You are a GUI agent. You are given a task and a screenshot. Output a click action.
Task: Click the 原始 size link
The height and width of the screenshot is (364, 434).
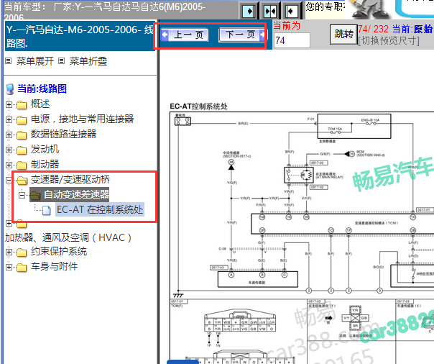click(423, 29)
